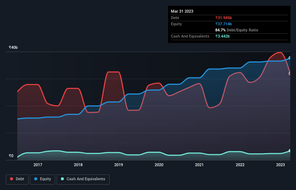Click the 2018 x-axis label

[78, 165]
